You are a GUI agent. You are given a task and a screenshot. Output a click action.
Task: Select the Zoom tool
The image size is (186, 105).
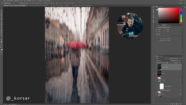click(1, 44)
